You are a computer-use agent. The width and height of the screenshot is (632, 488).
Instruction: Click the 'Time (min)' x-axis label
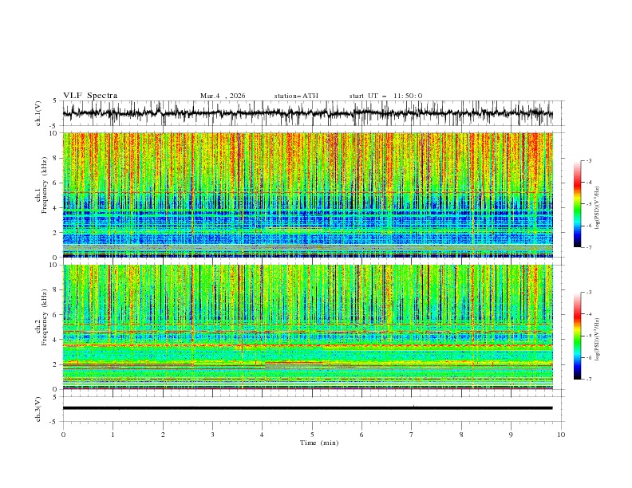pos(319,443)
